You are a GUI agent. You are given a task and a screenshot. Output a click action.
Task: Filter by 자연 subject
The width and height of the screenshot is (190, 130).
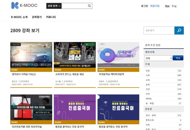163,89
